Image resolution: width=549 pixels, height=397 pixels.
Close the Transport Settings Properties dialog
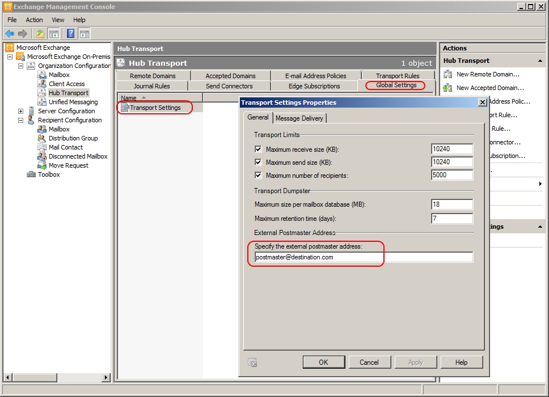tap(483, 102)
